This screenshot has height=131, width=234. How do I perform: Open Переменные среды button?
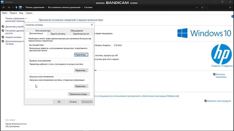tap(79, 94)
